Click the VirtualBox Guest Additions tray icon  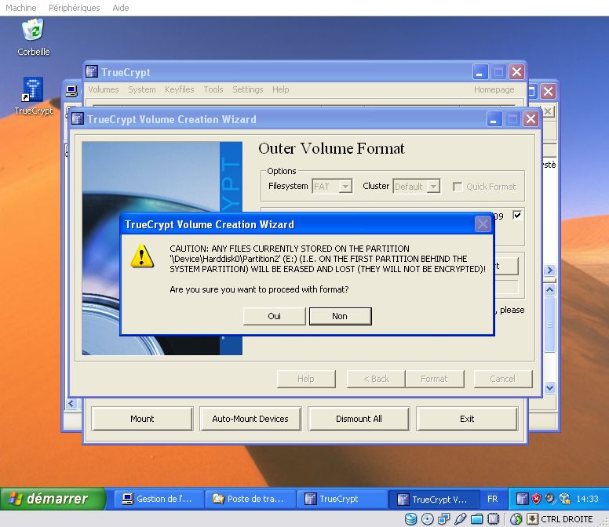point(564,499)
